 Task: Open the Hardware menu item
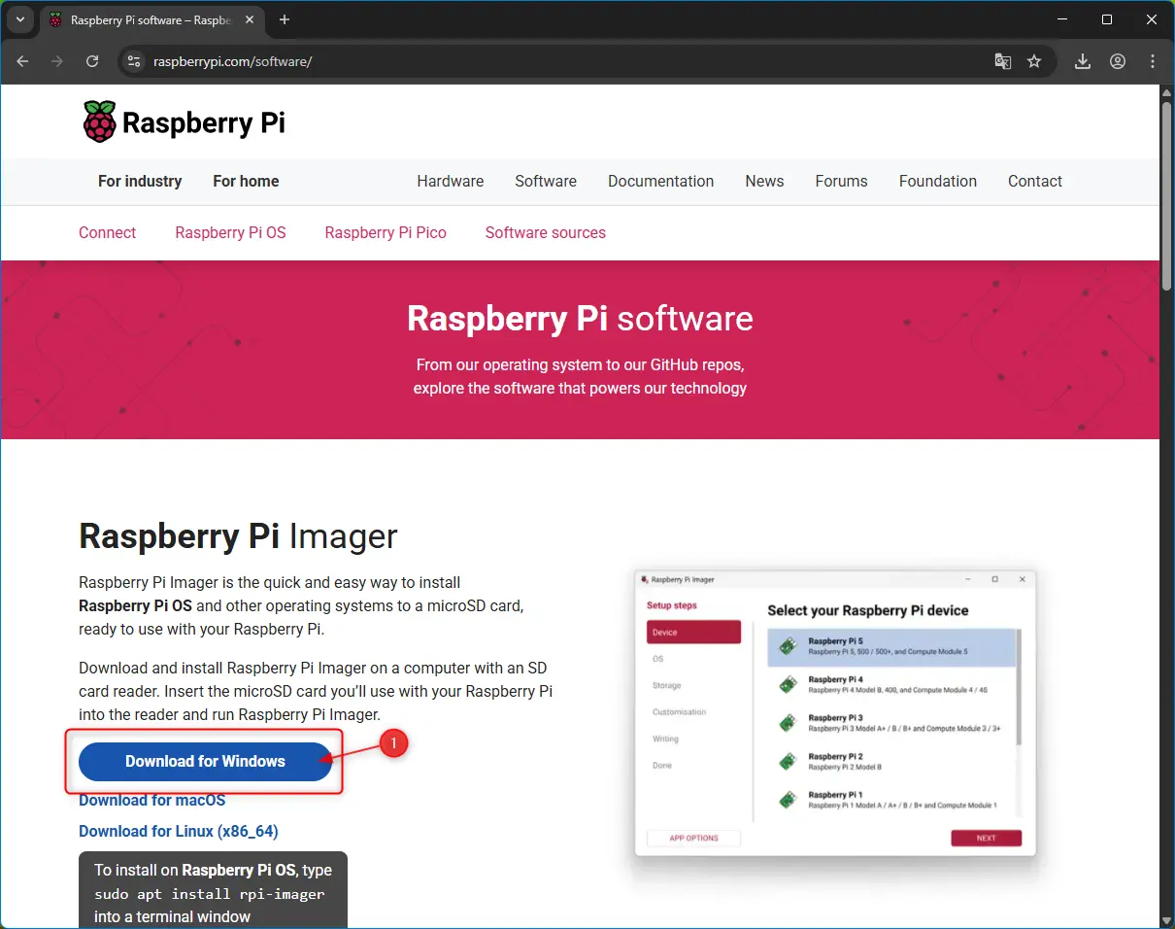click(x=450, y=181)
